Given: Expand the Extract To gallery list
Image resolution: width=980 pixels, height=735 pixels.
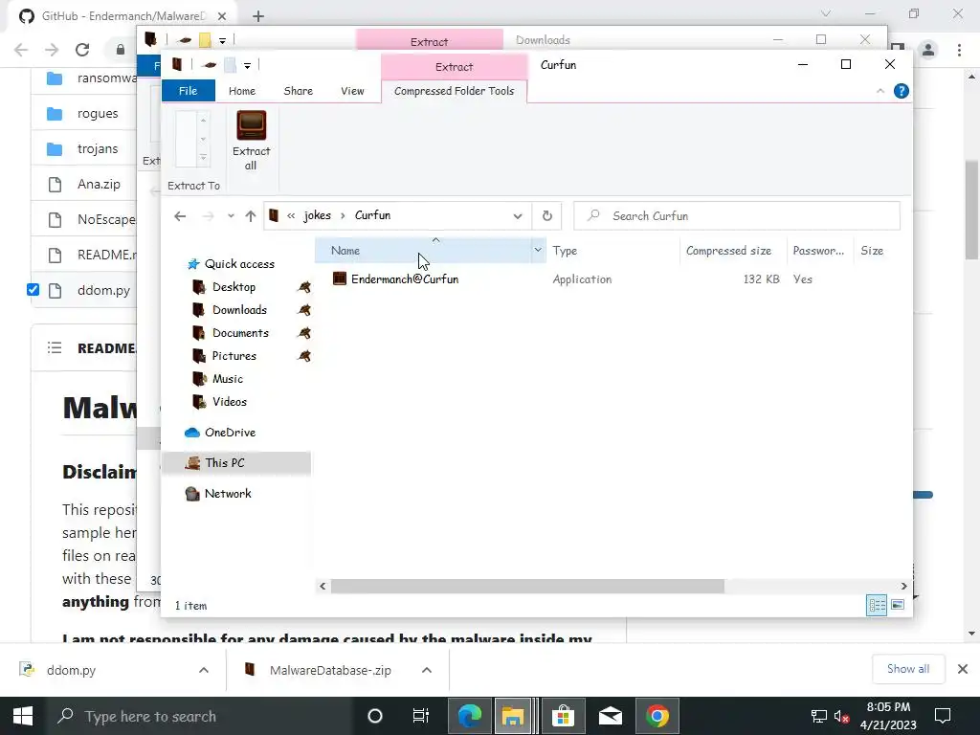Looking at the screenshot, I should point(203,158).
